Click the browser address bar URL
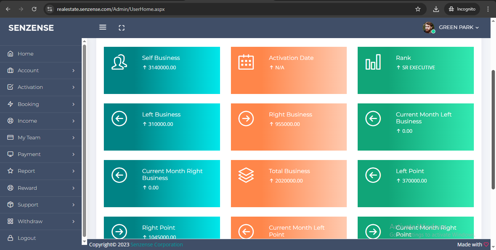Viewport: 496px width, 250px height. (111, 9)
